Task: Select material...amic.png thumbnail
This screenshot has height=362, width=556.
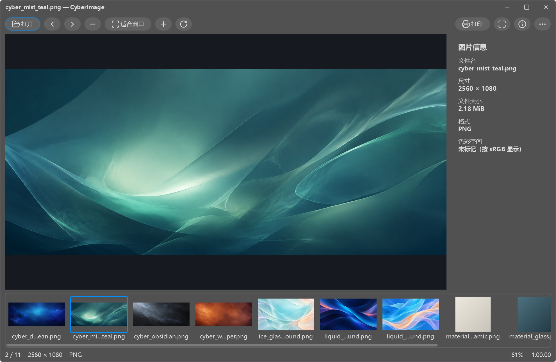Action: 473,318
